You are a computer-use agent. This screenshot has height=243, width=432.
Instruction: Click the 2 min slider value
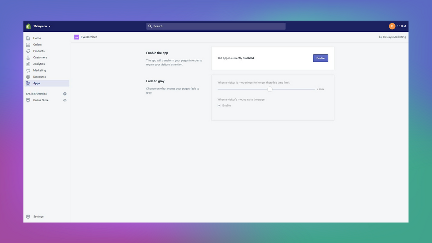(x=320, y=89)
